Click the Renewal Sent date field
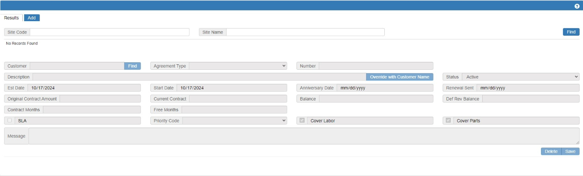 [527, 88]
